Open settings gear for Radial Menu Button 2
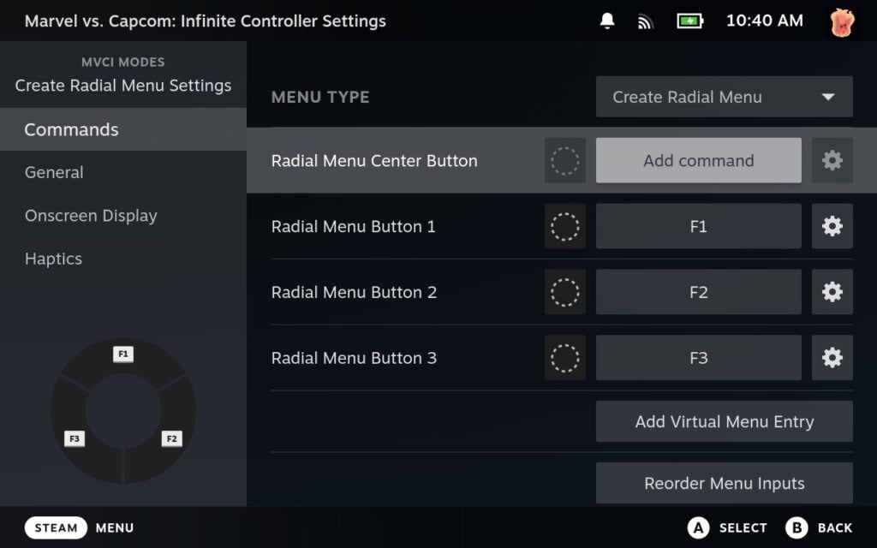The image size is (877, 548). [832, 292]
